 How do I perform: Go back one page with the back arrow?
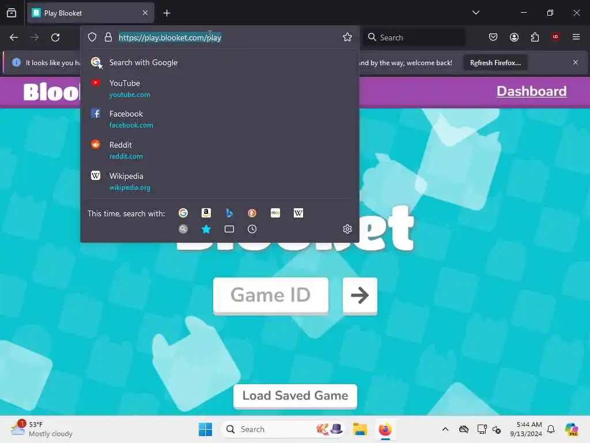14,37
